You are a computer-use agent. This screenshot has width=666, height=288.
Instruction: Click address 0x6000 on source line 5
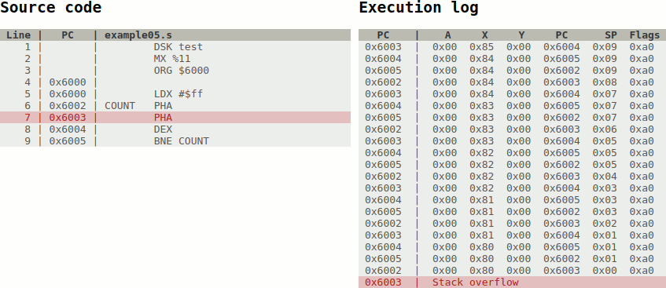pos(68,93)
